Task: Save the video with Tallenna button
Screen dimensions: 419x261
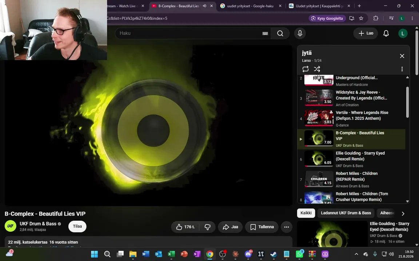Action: click(262, 227)
